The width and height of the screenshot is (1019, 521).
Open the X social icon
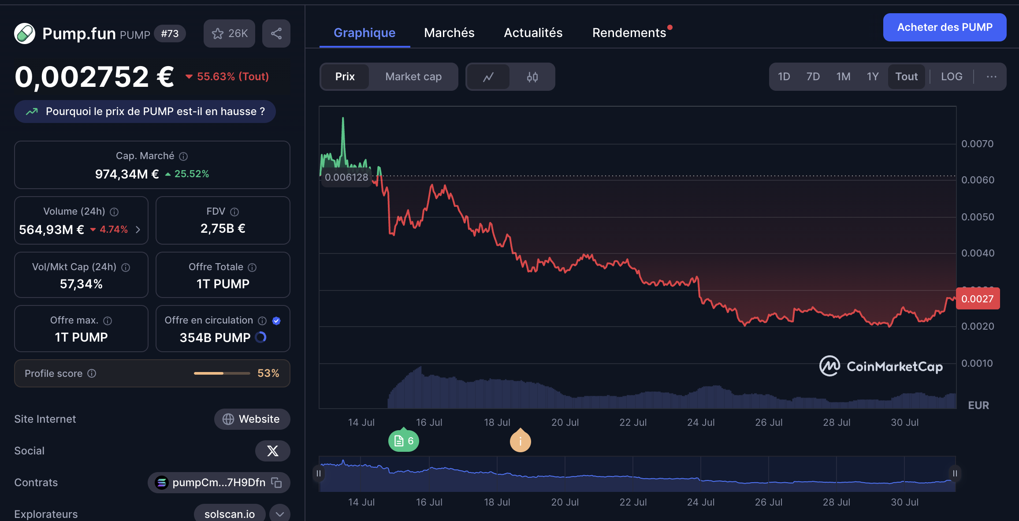coord(272,451)
